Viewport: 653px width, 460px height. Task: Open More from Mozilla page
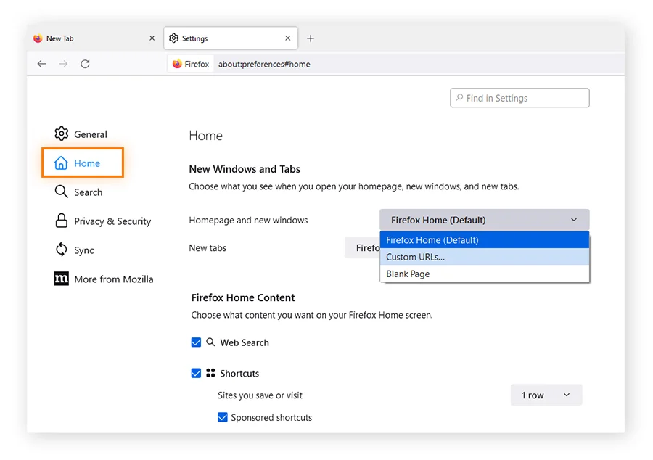click(104, 279)
